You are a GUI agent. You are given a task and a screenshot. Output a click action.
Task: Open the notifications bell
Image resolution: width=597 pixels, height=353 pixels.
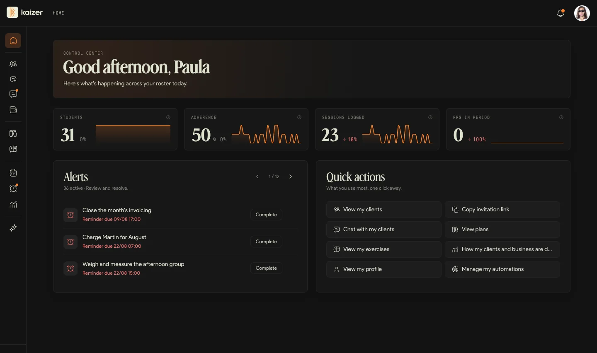(x=561, y=13)
